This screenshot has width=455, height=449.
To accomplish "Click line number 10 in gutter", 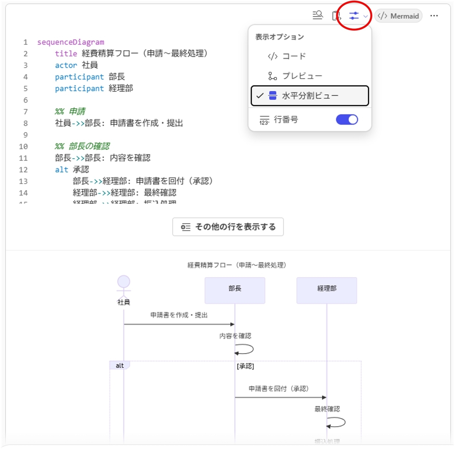I will pyautogui.click(x=23, y=147).
